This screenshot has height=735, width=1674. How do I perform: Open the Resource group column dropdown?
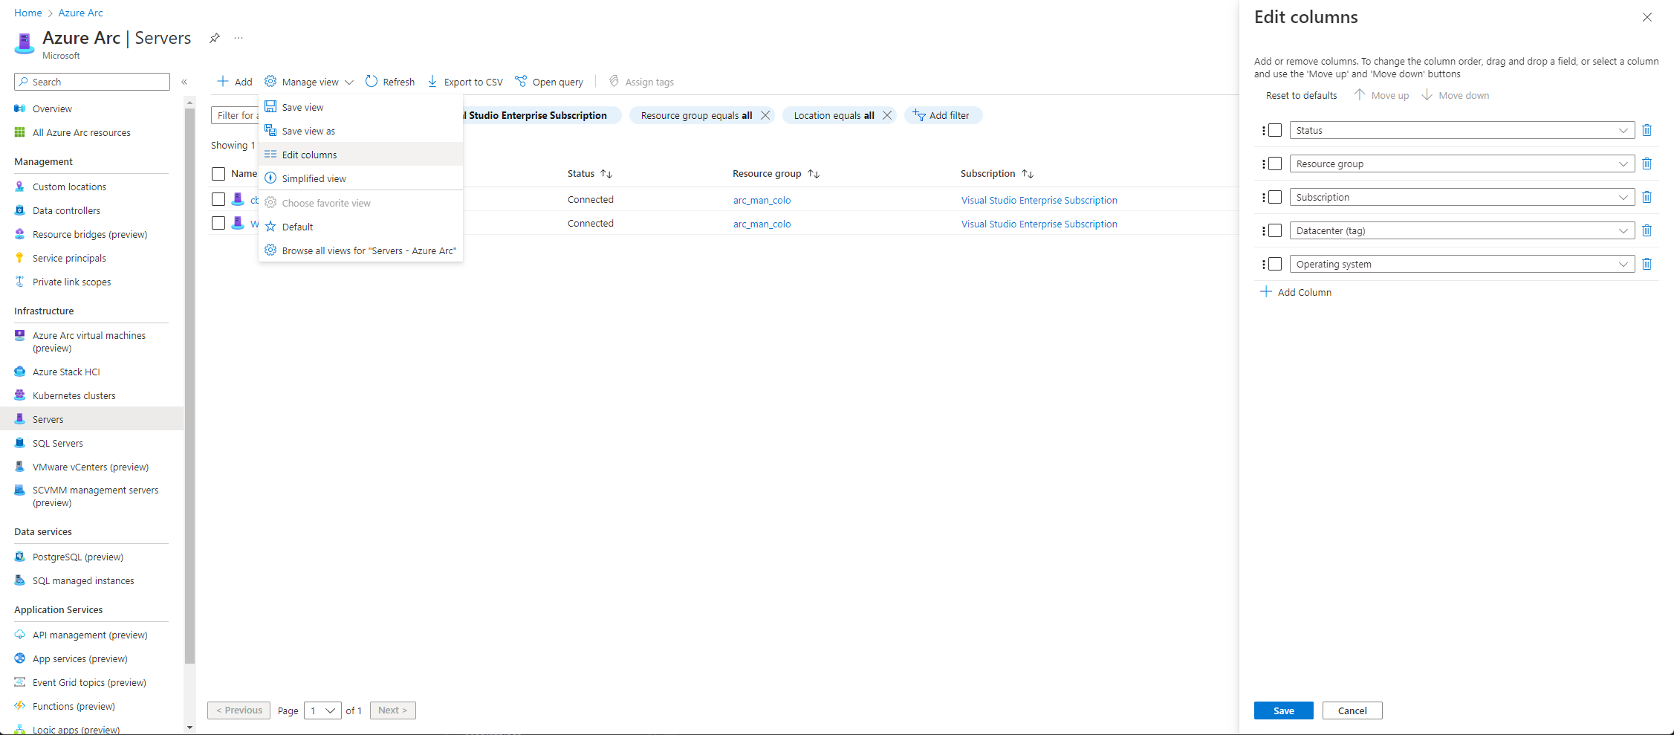coord(1462,163)
